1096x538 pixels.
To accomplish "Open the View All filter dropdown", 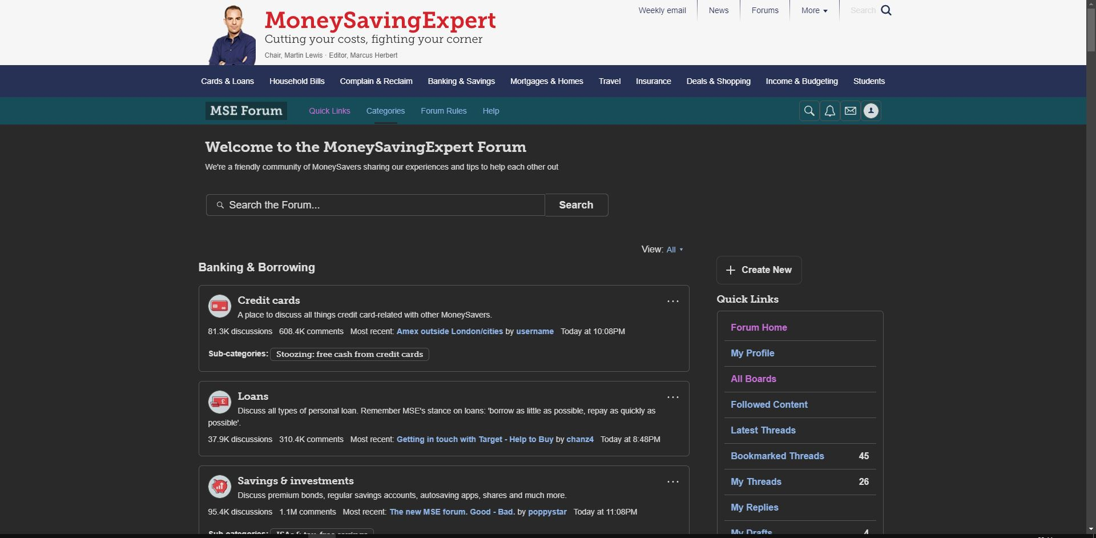I will coord(674,250).
